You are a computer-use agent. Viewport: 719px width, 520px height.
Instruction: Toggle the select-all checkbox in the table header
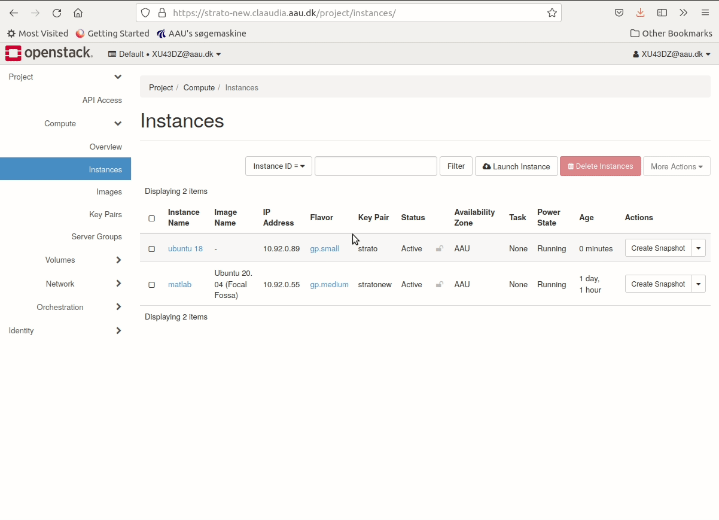pos(151,218)
